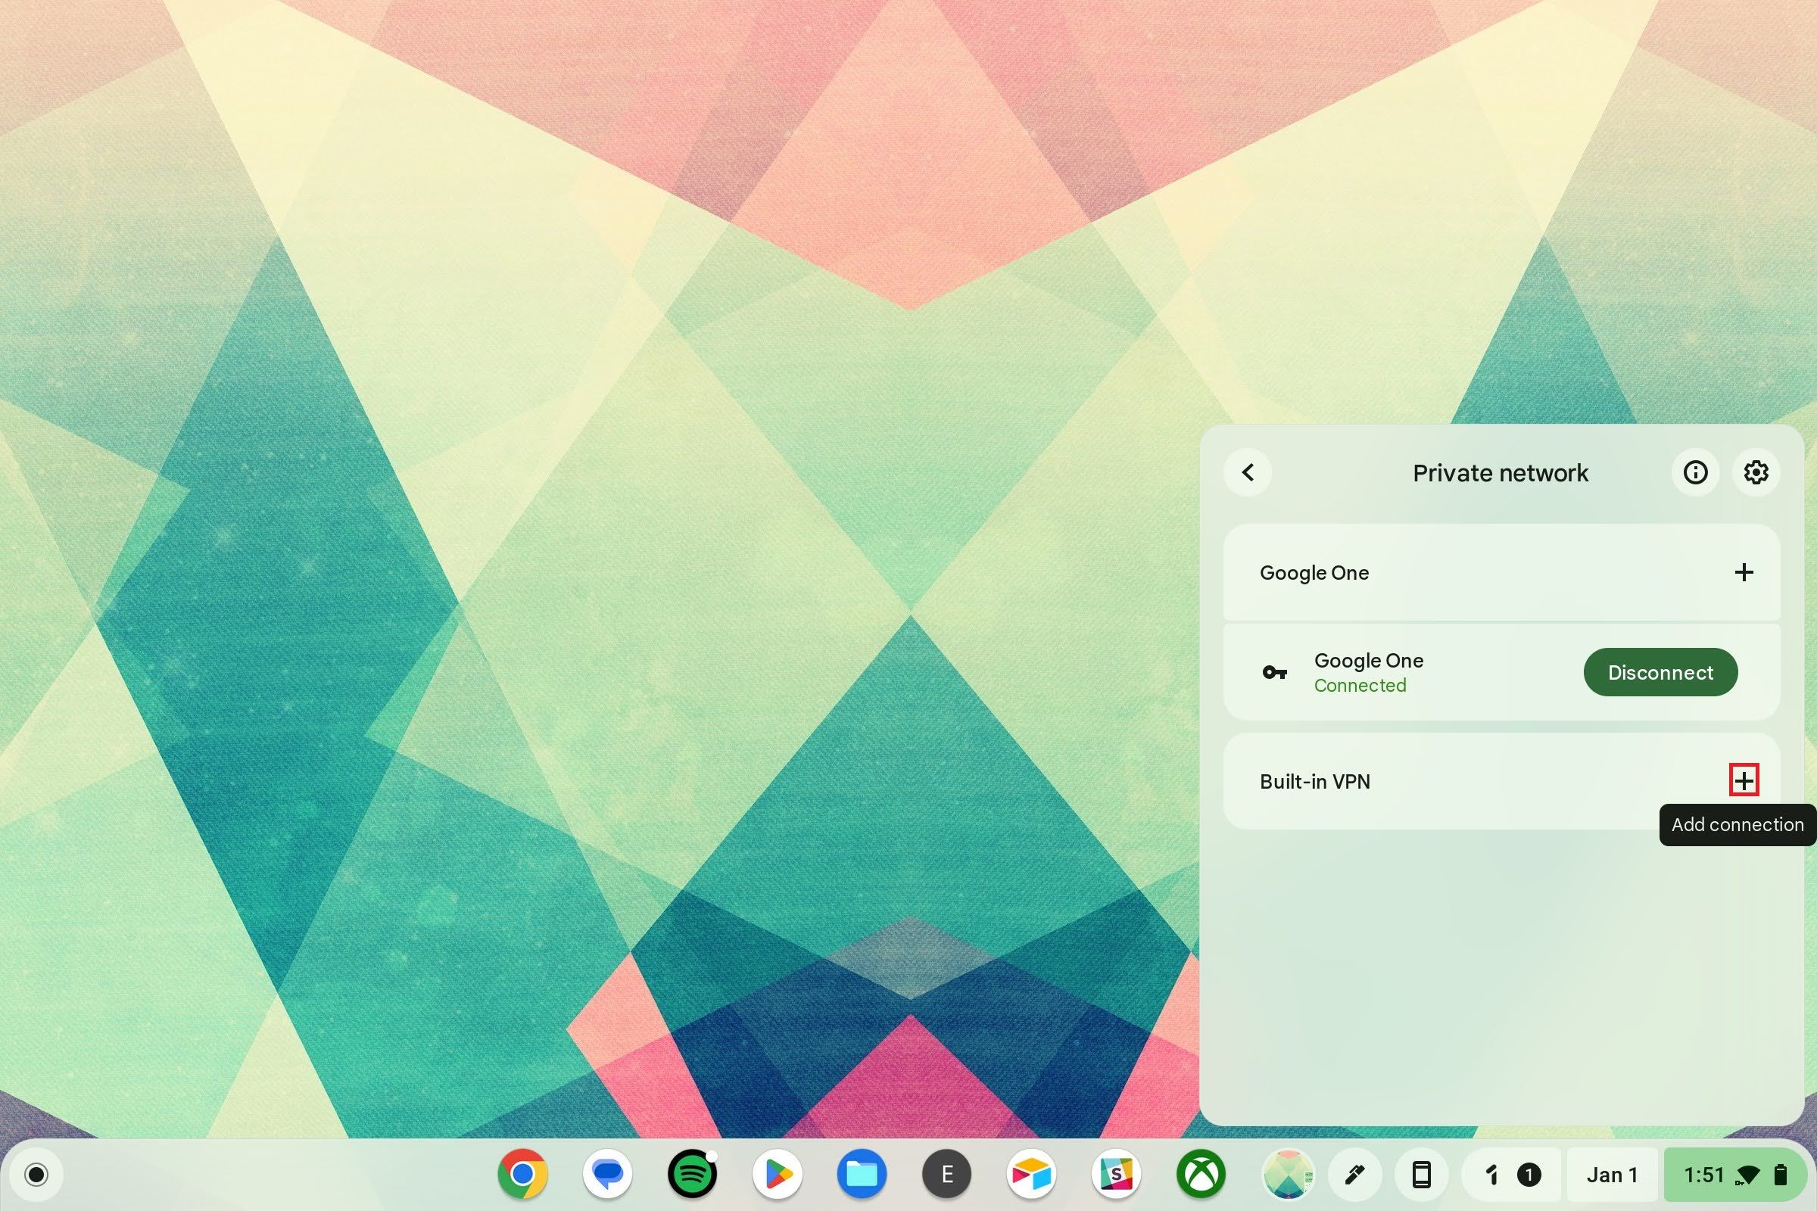Open the launcher from the shelf

pyautogui.click(x=36, y=1175)
